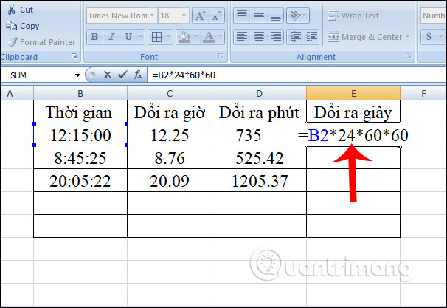Screen dimensions: 447x308
Task: Set Middle Align vertical alignment
Action: 259,16
